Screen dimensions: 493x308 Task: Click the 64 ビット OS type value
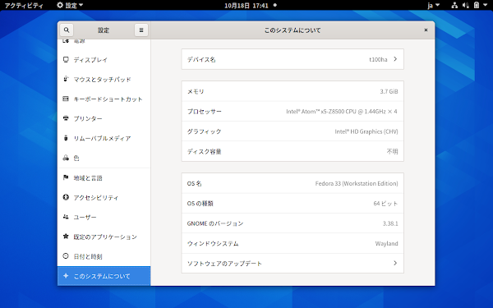(385, 204)
